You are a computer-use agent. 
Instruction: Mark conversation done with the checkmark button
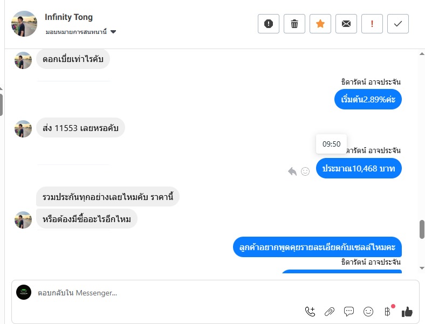398,24
